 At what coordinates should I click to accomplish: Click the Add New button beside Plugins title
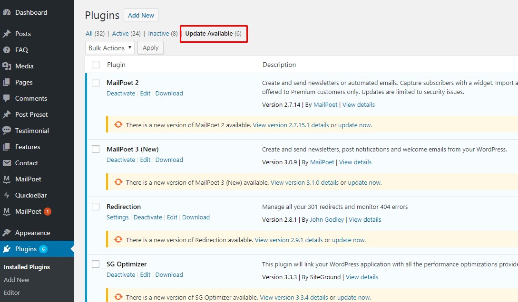coord(141,15)
